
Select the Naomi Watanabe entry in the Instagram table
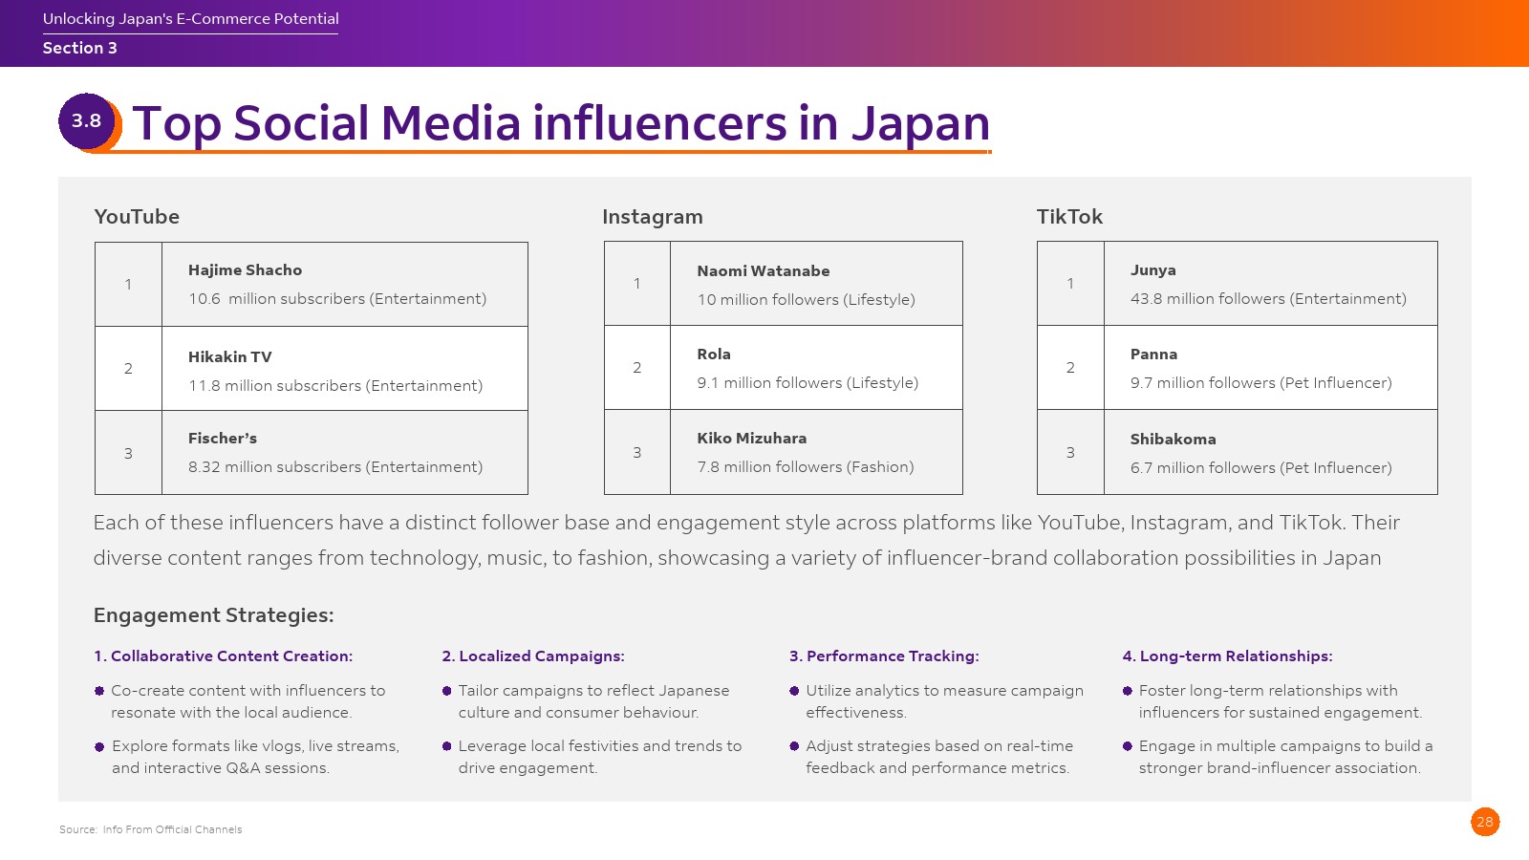point(763,271)
